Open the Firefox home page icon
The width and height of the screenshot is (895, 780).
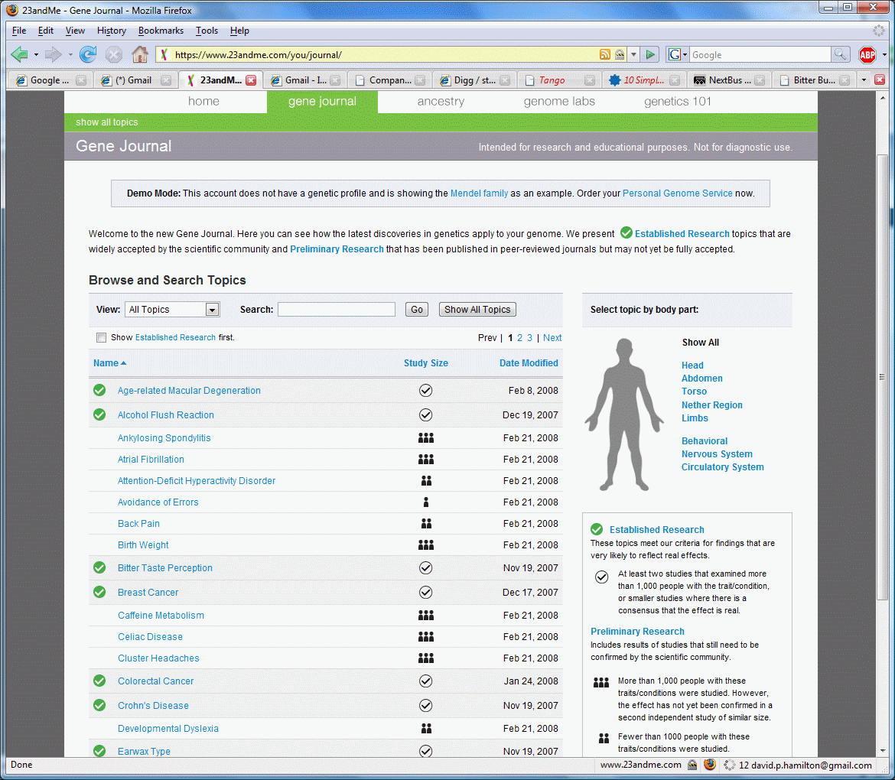pyautogui.click(x=140, y=55)
